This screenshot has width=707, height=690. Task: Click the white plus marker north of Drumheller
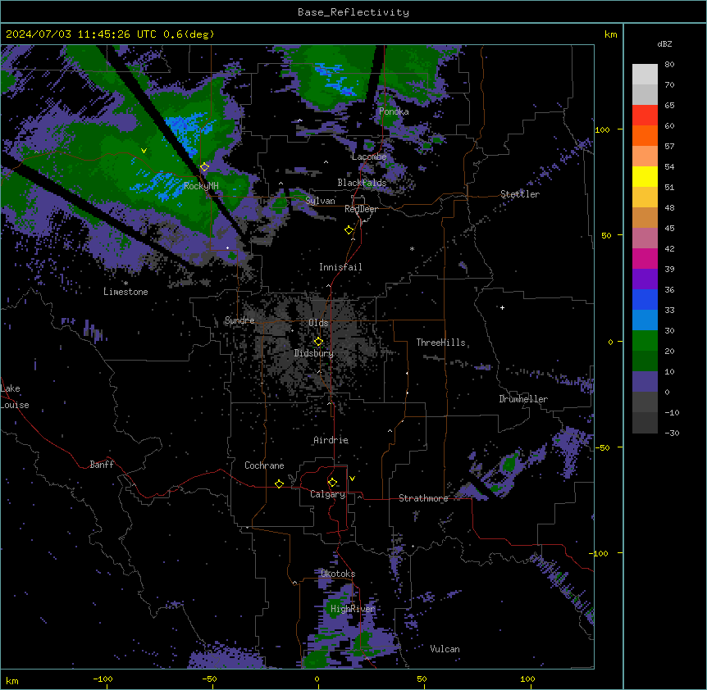tap(502, 307)
